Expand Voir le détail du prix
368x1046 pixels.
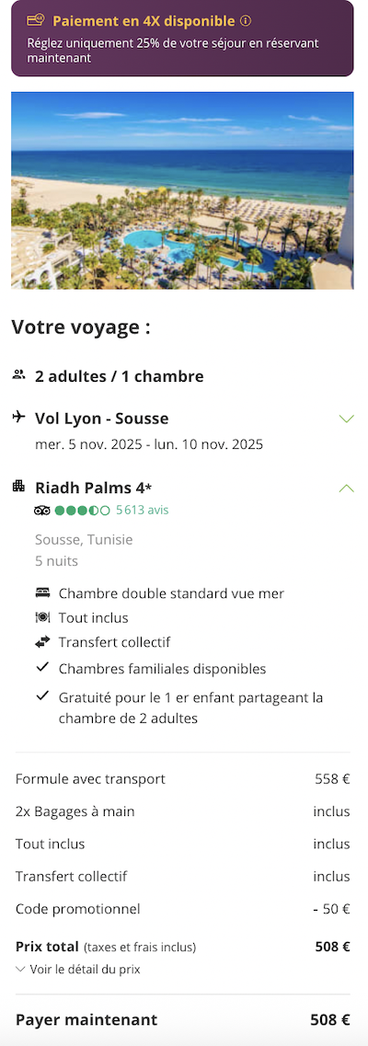78,970
